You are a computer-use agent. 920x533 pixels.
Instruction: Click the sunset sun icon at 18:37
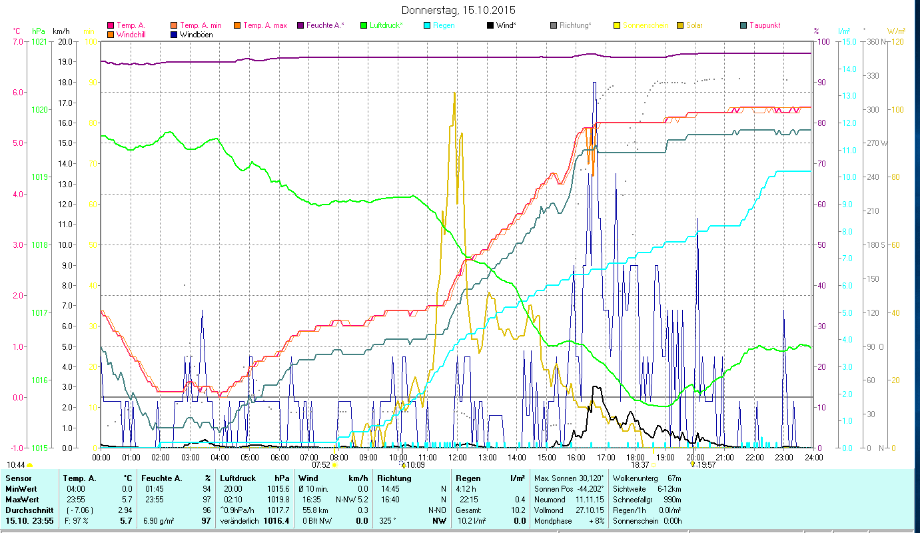tap(654, 465)
